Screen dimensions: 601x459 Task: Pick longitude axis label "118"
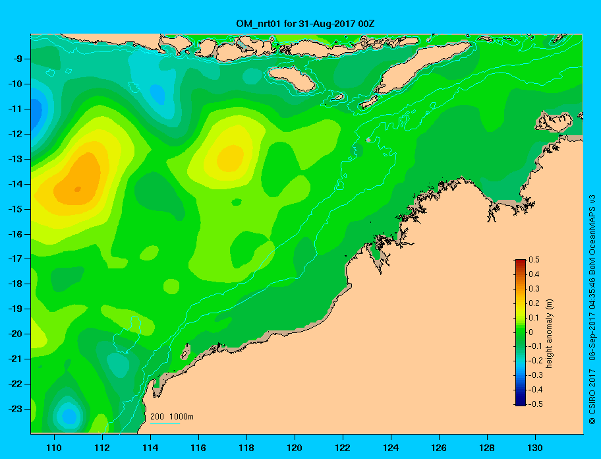point(246,448)
